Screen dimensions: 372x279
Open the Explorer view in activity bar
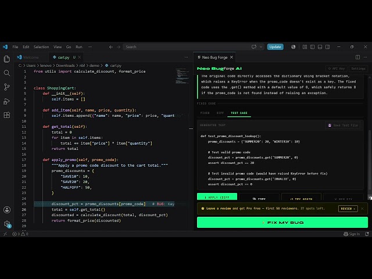7,59
